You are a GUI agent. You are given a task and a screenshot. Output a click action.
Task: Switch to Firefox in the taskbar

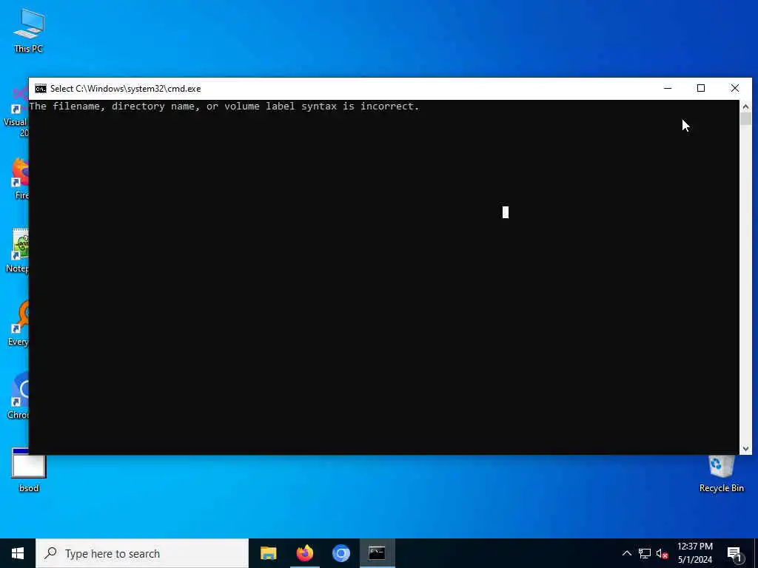pos(304,553)
